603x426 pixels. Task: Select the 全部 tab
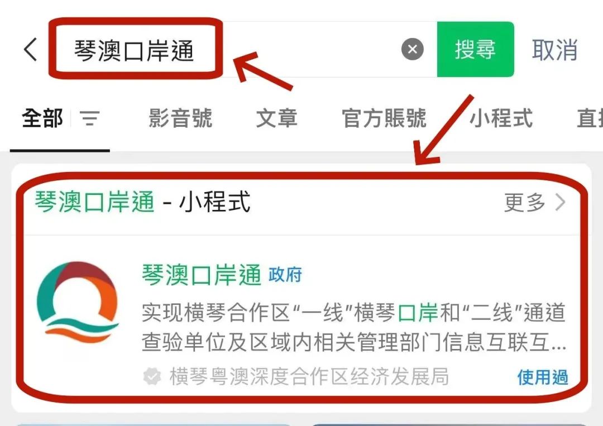(x=42, y=118)
